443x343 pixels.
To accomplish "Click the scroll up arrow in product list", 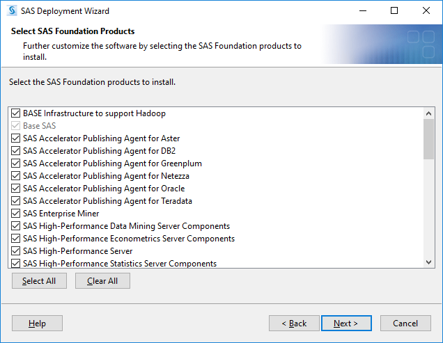I will coord(428,113).
